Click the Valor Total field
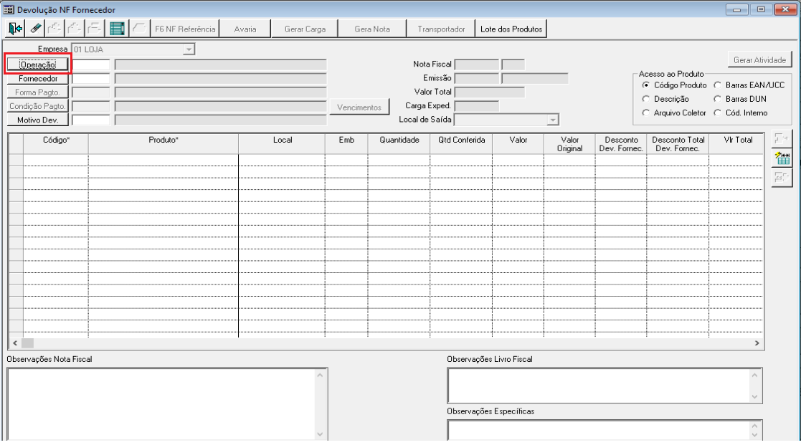Image resolution: width=801 pixels, height=445 pixels. (489, 92)
